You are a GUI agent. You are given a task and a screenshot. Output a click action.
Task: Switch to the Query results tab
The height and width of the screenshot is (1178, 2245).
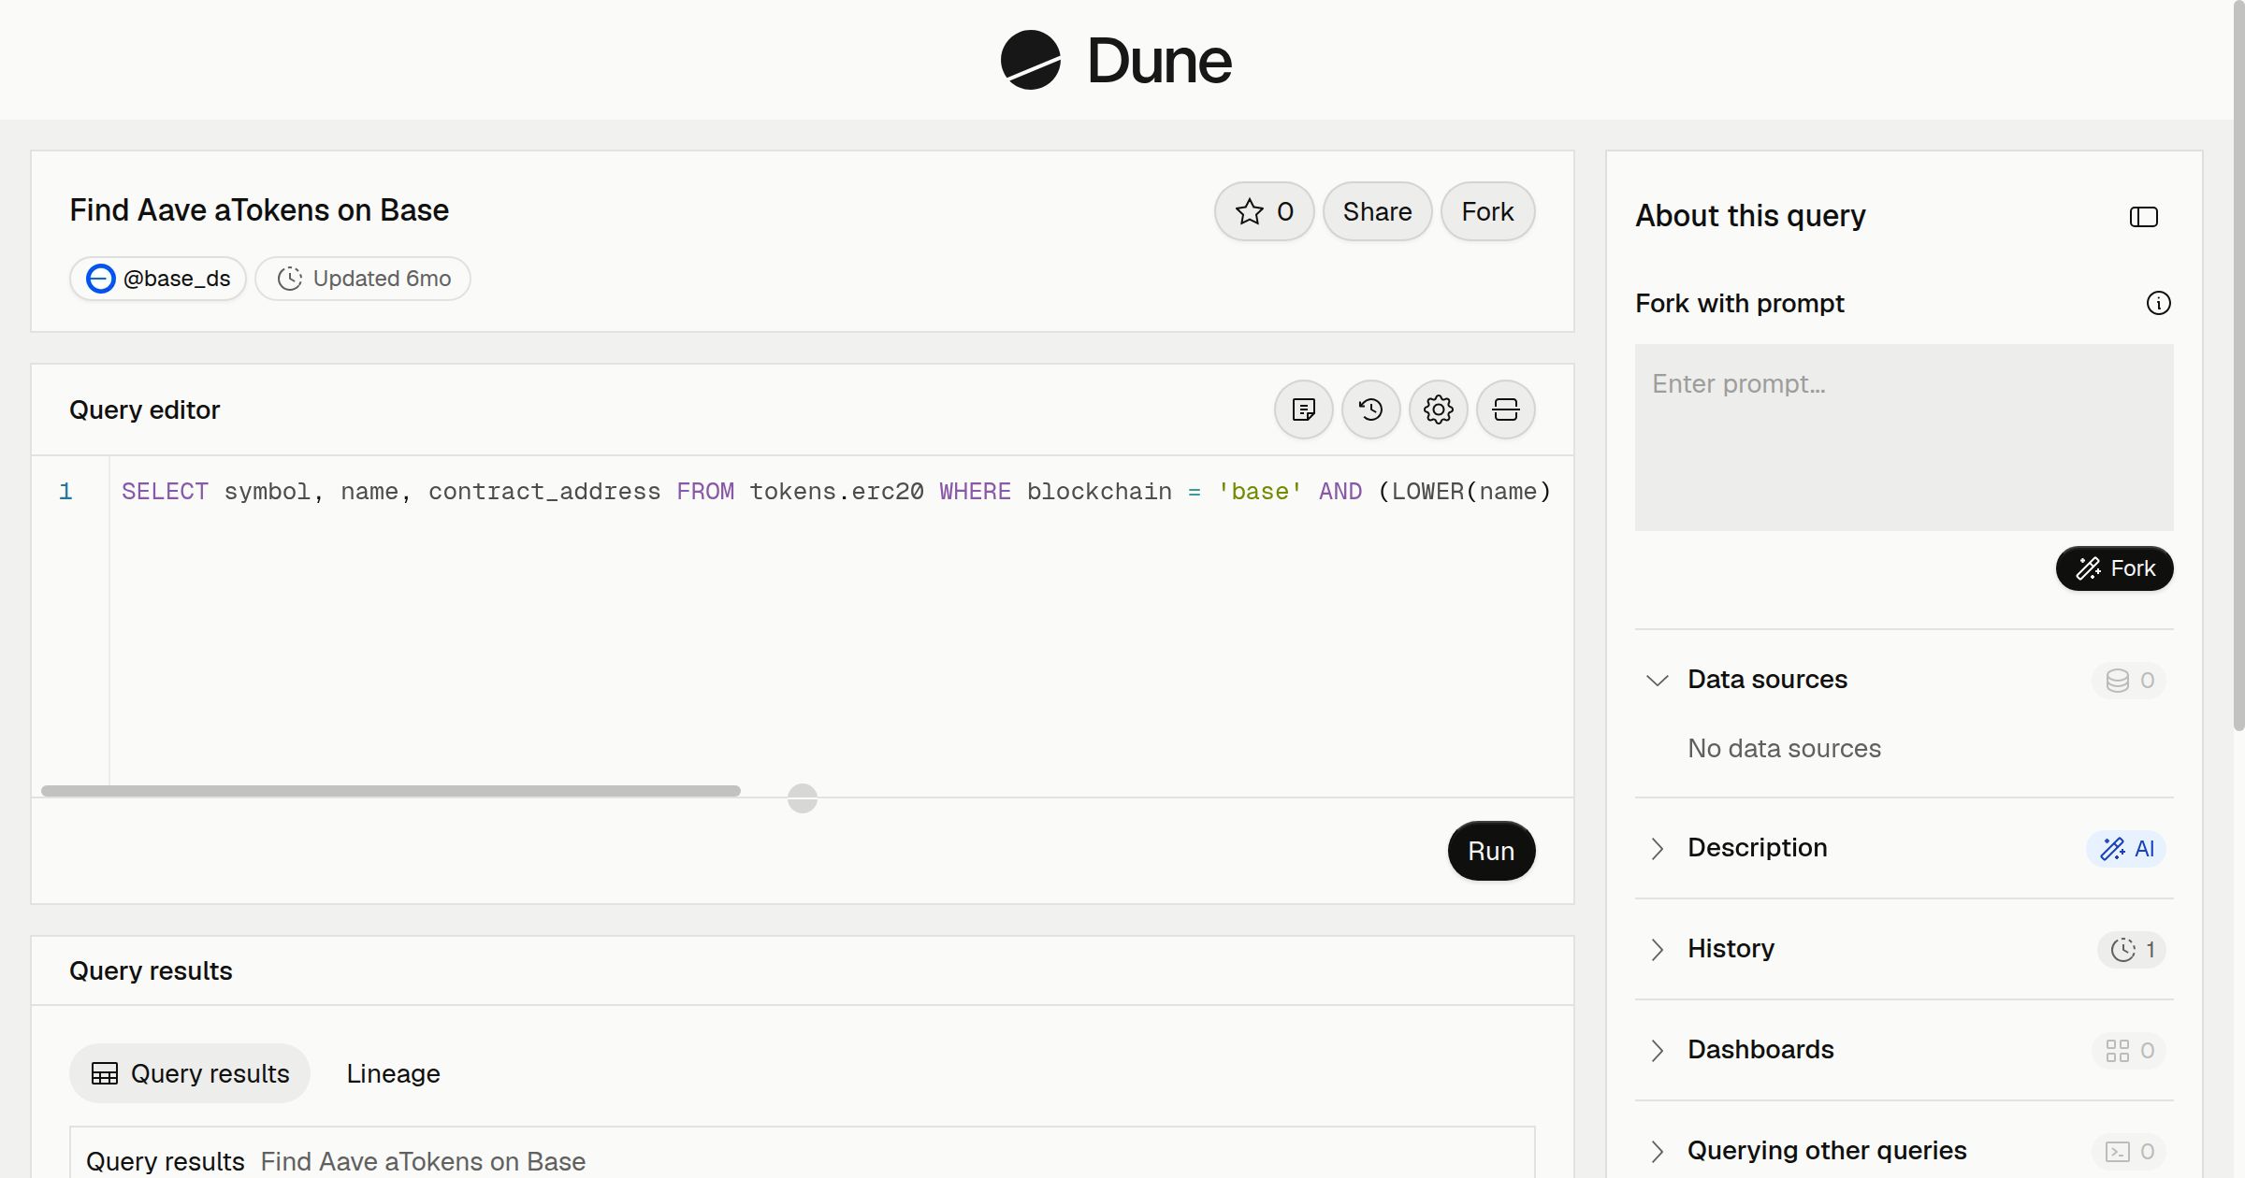[190, 1073]
